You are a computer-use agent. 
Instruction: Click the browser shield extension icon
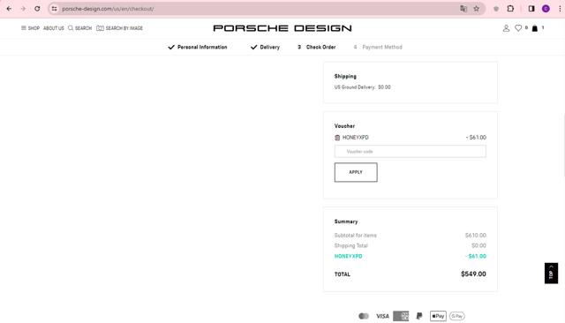click(x=496, y=9)
